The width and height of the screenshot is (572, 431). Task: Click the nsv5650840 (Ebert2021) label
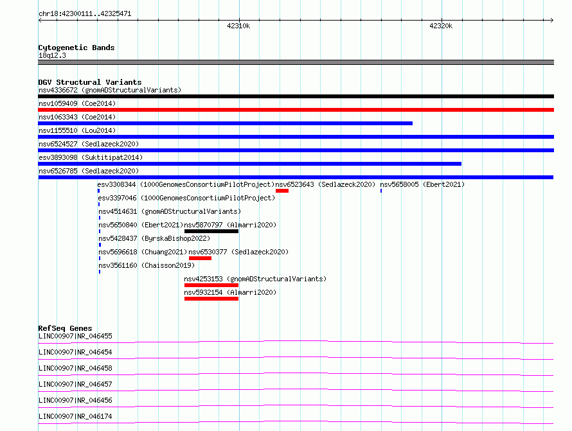click(141, 225)
